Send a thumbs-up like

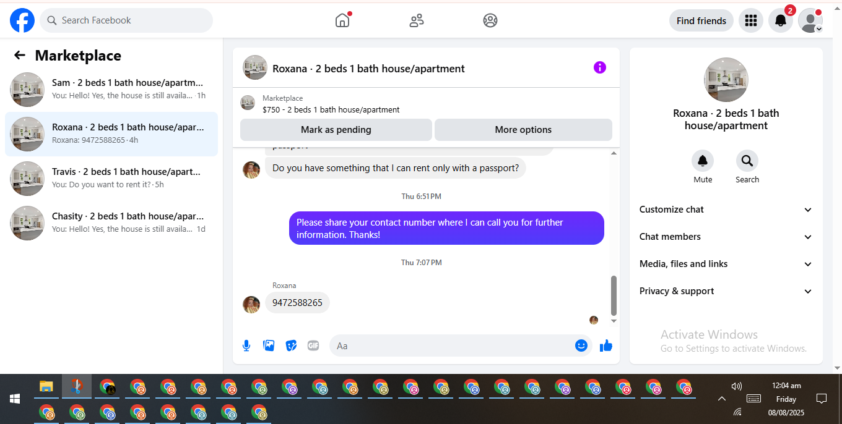point(606,346)
